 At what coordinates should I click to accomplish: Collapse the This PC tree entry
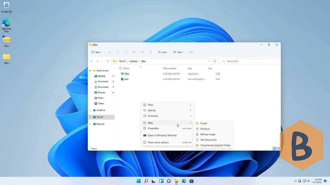coord(90,117)
